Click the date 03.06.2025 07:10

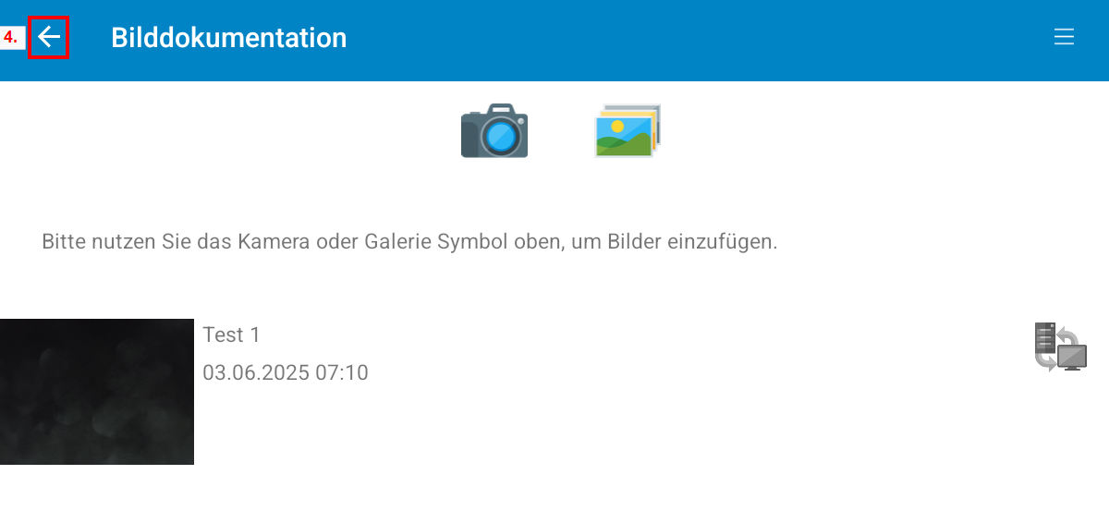(286, 373)
